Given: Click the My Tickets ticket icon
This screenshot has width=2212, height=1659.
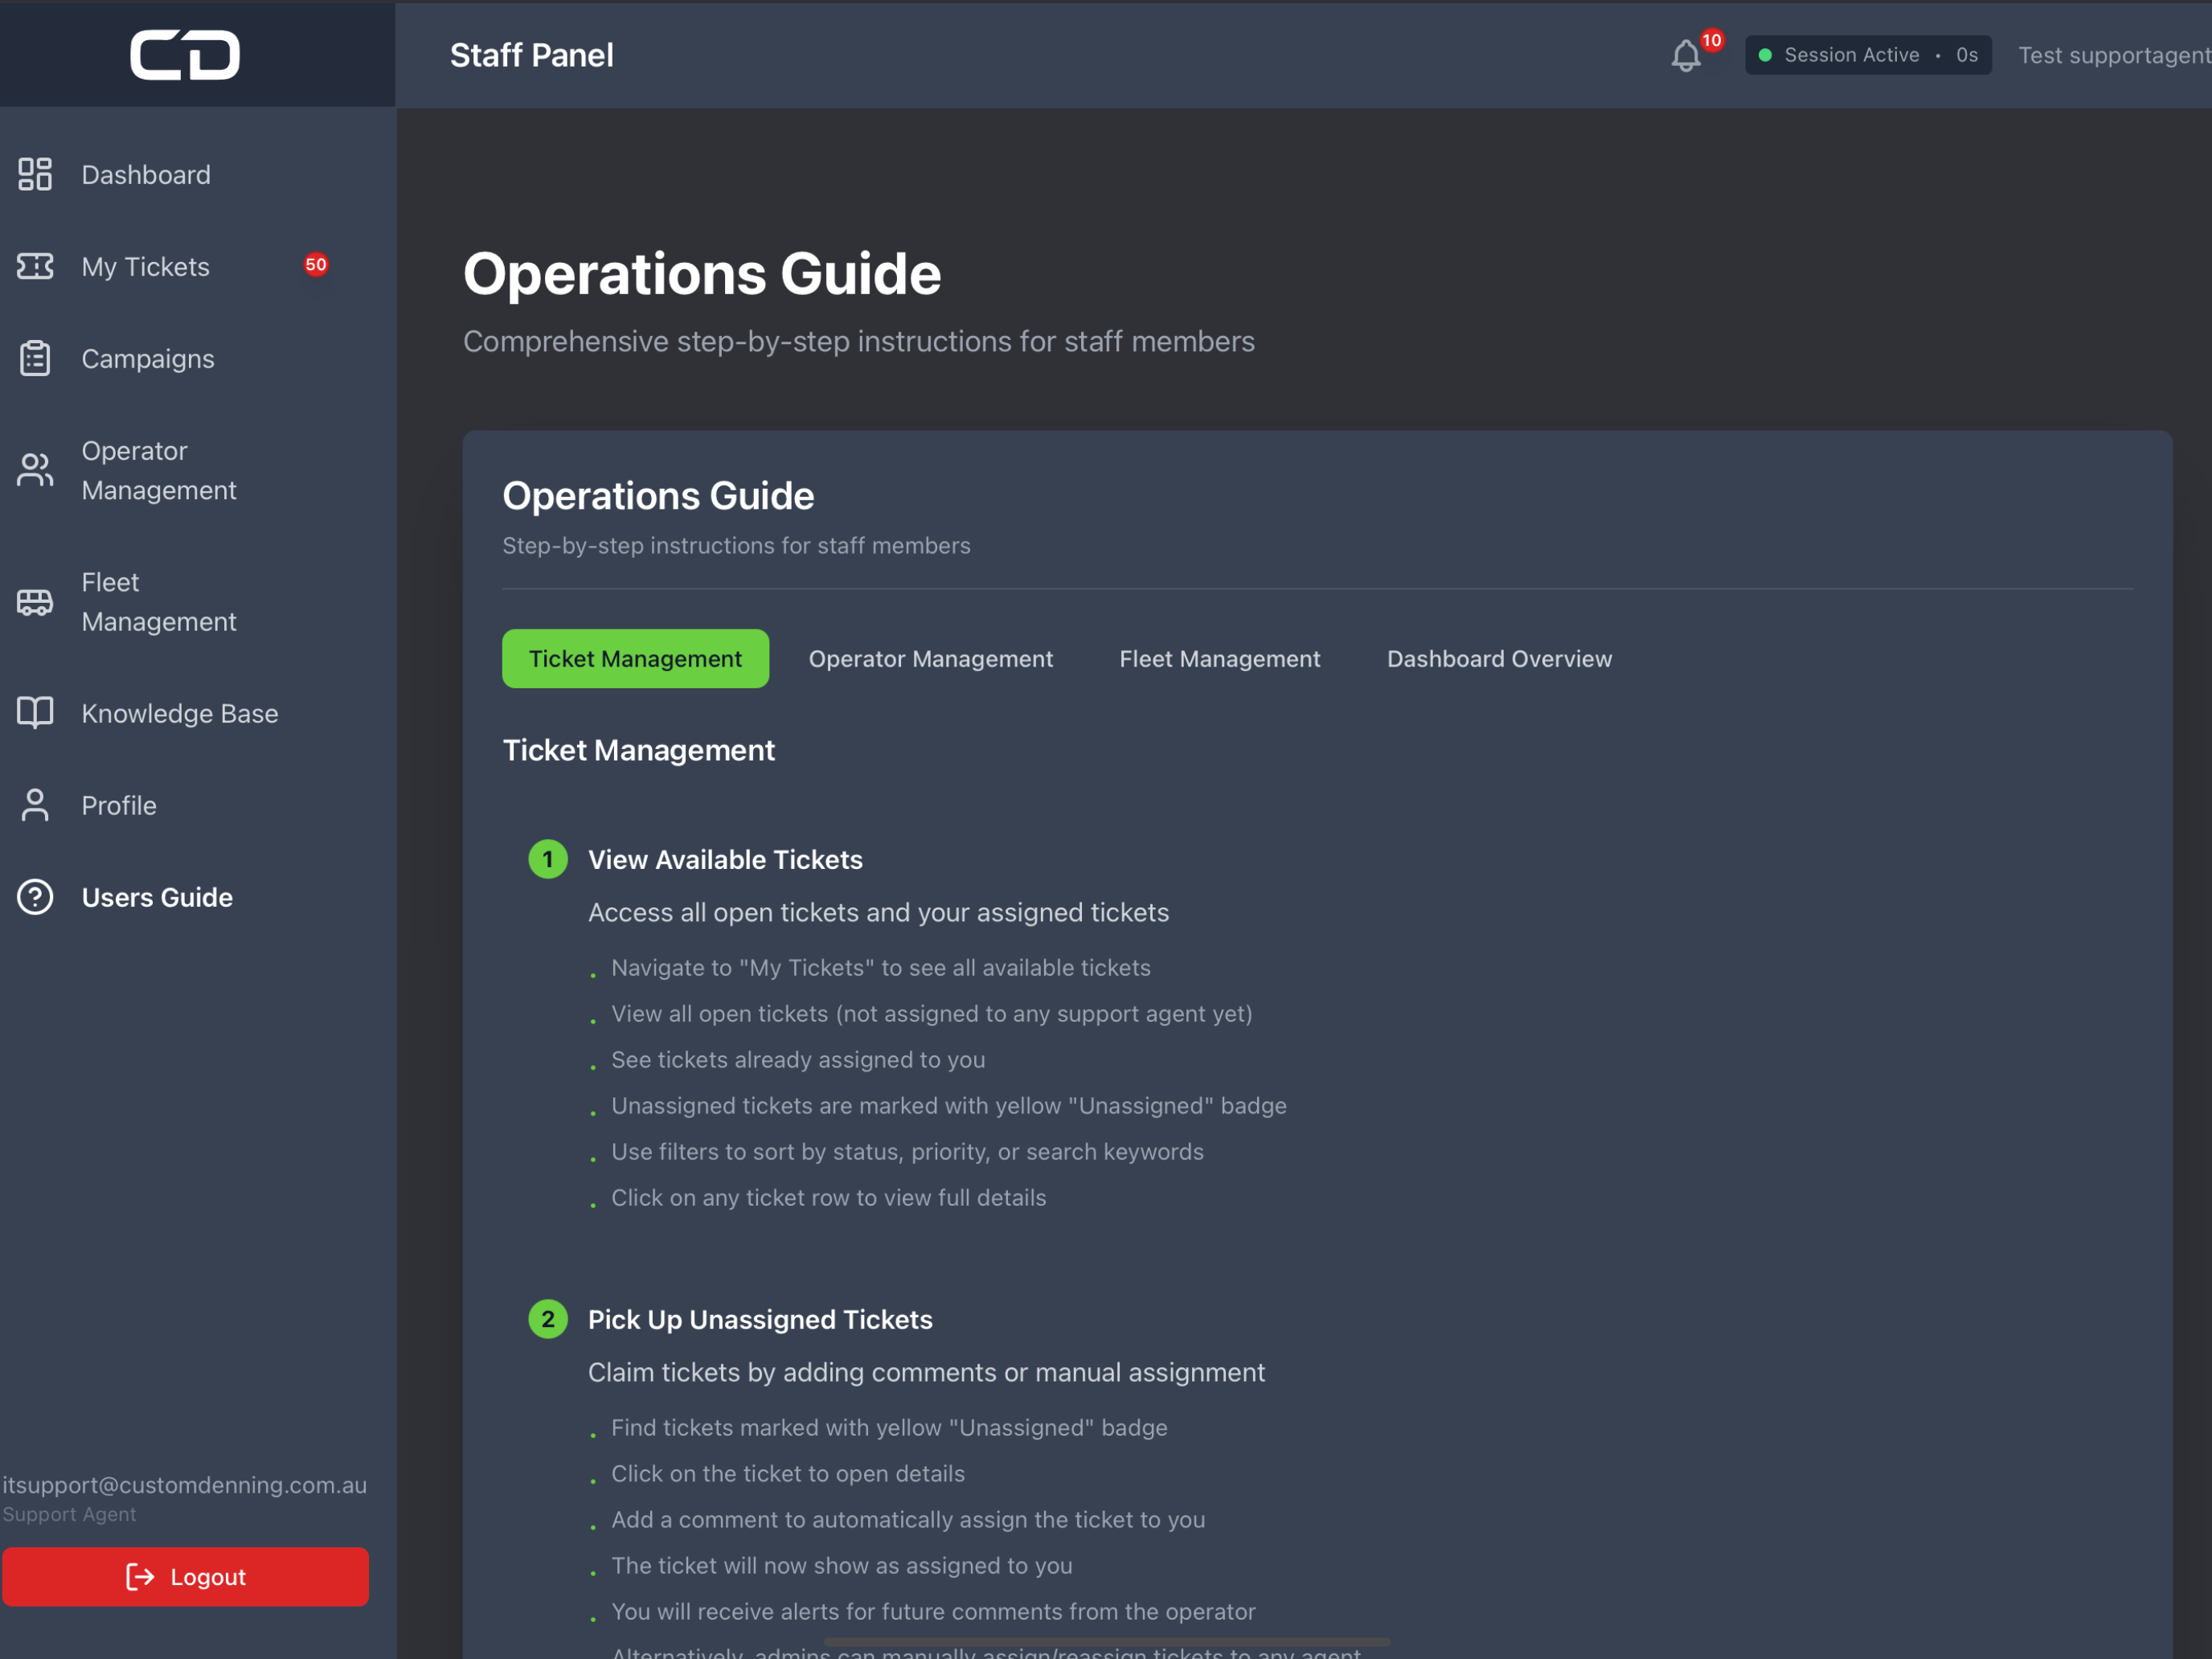Looking at the screenshot, I should 35,266.
